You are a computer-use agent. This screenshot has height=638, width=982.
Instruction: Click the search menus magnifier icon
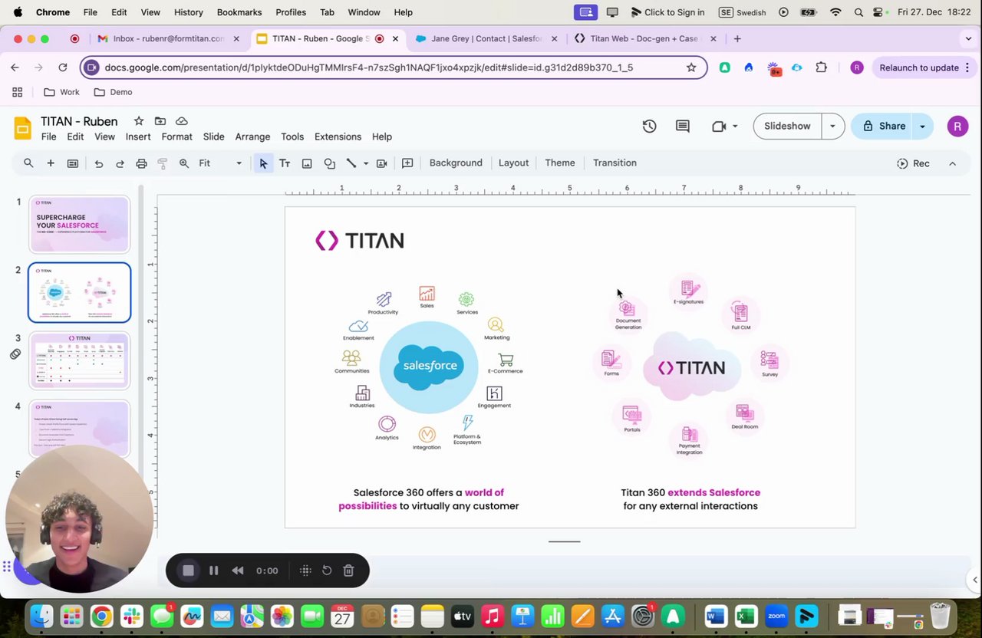28,163
